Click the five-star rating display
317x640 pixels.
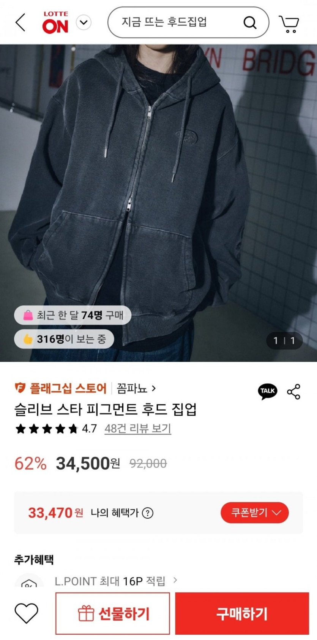[46, 429]
